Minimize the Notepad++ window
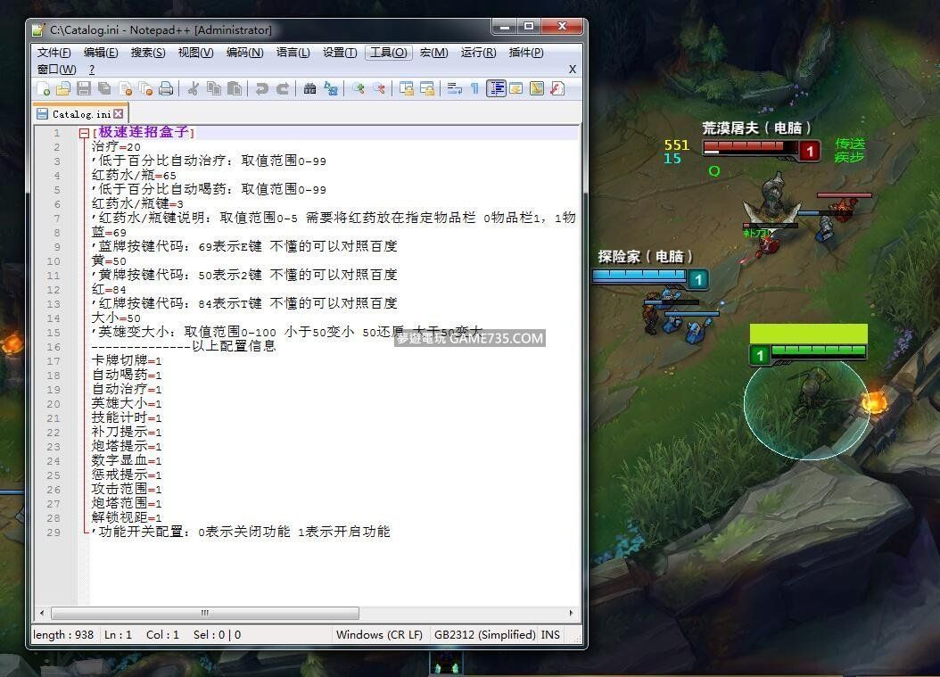The width and height of the screenshot is (940, 677). [x=505, y=27]
